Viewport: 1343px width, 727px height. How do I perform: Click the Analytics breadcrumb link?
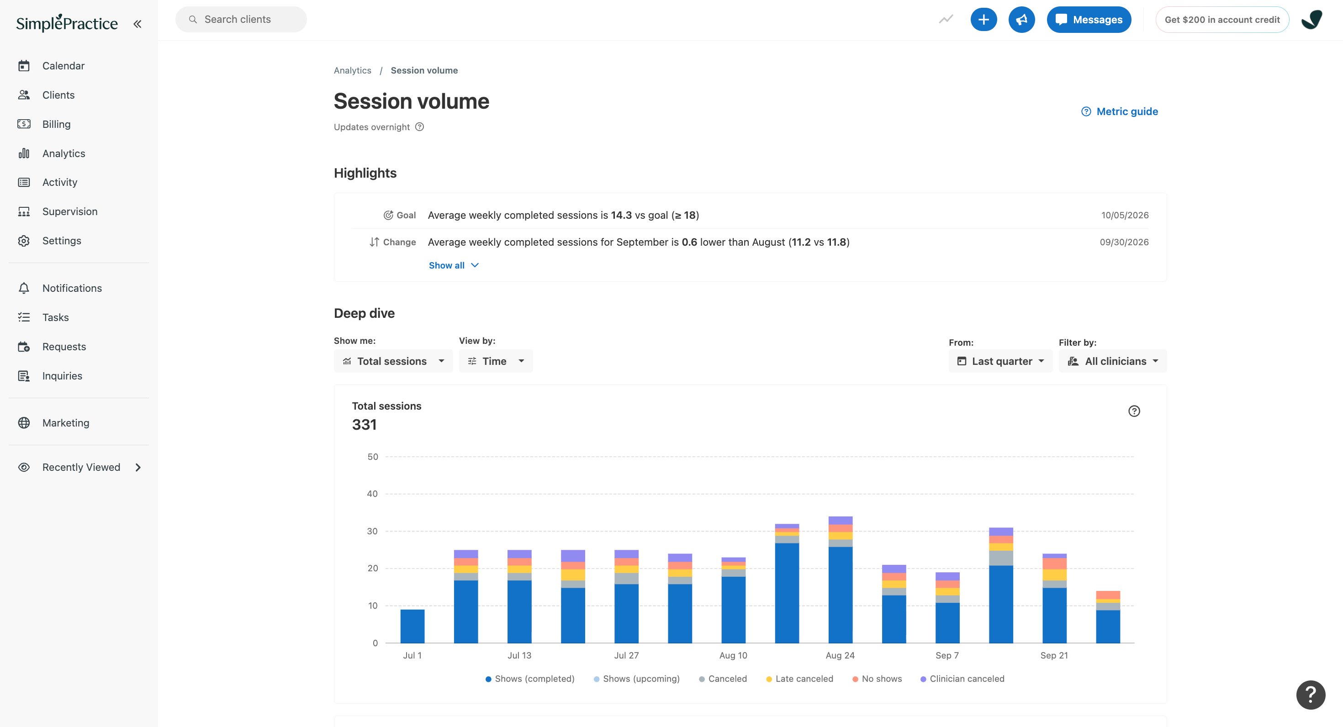click(353, 70)
